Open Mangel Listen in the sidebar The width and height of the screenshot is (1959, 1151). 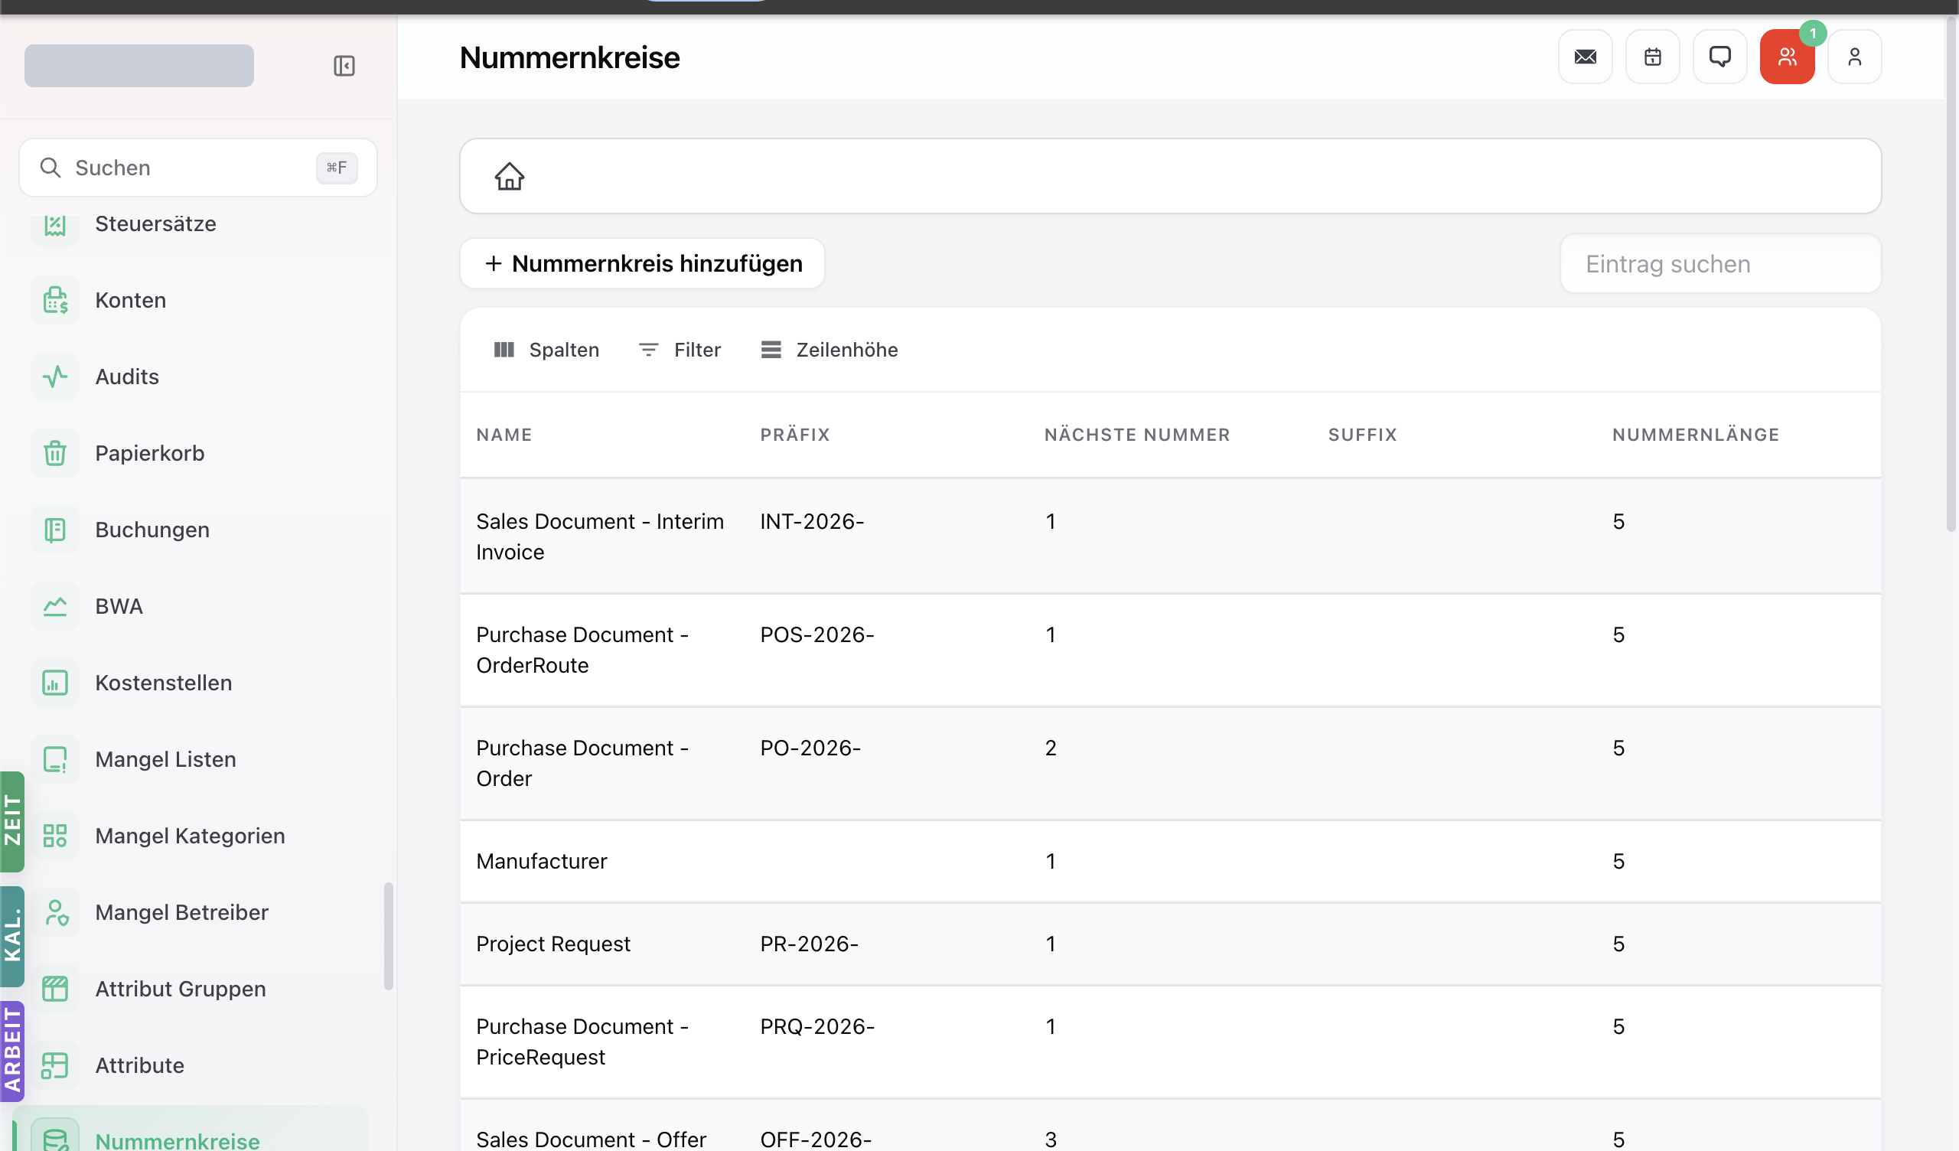pyautogui.click(x=165, y=760)
